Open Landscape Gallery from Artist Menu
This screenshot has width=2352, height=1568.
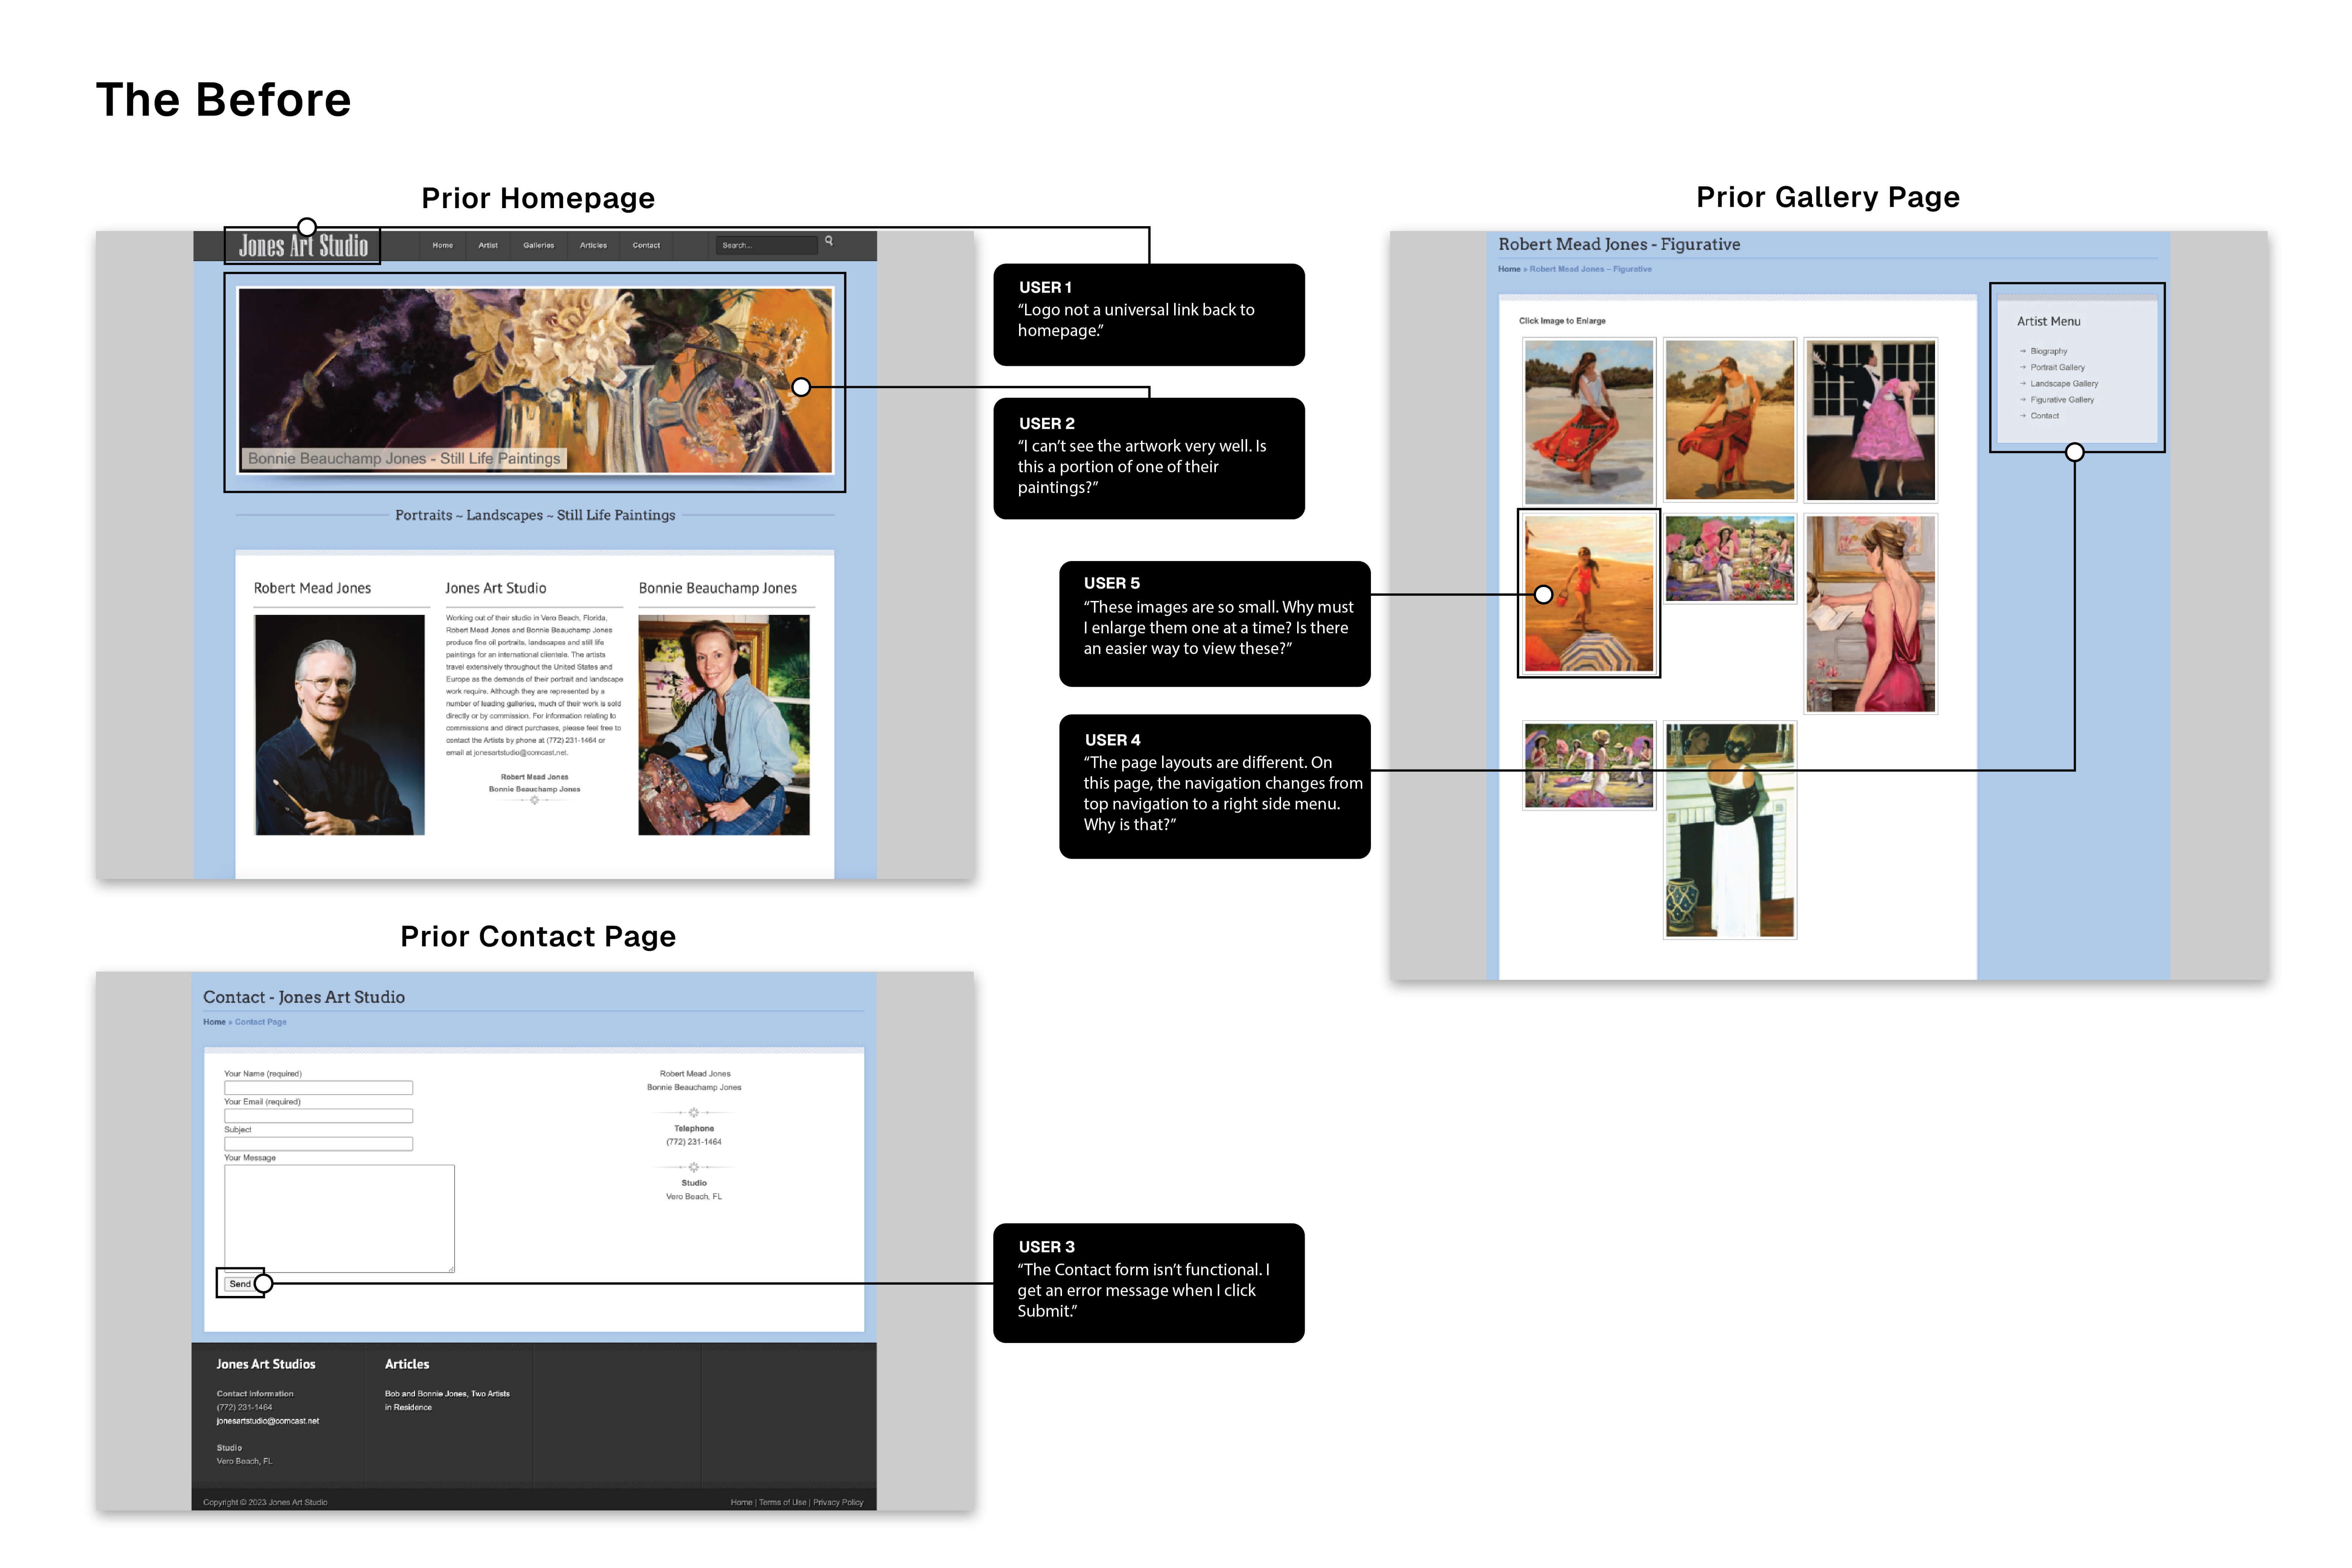click(2064, 384)
